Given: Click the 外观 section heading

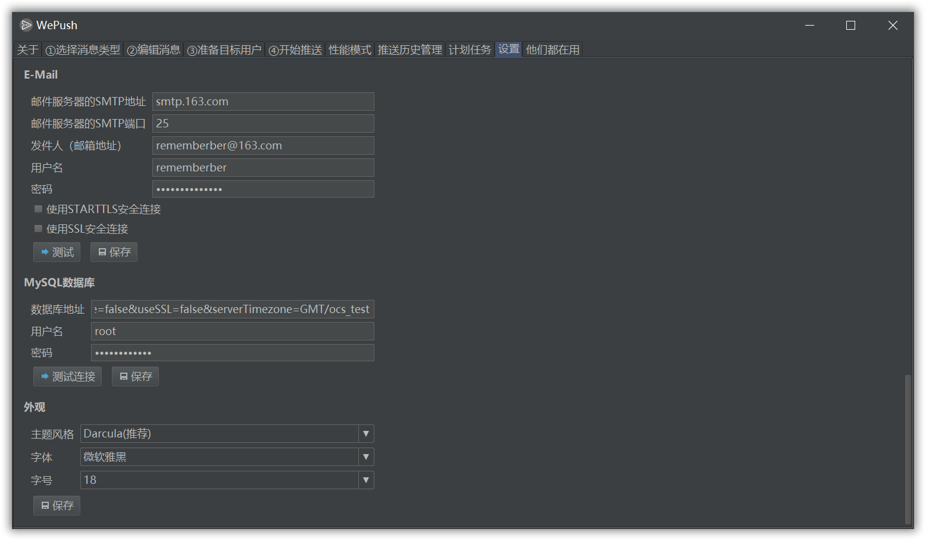Looking at the screenshot, I should pyautogui.click(x=35, y=407).
